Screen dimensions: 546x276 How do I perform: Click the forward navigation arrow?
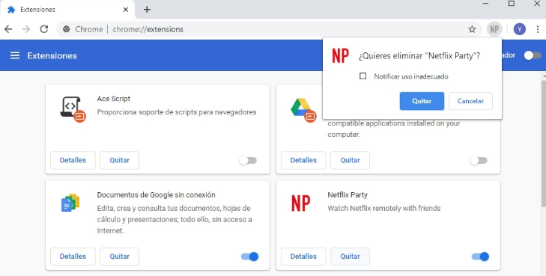point(26,29)
